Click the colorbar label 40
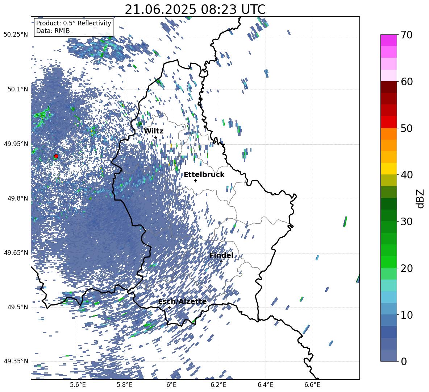 [407, 175]
